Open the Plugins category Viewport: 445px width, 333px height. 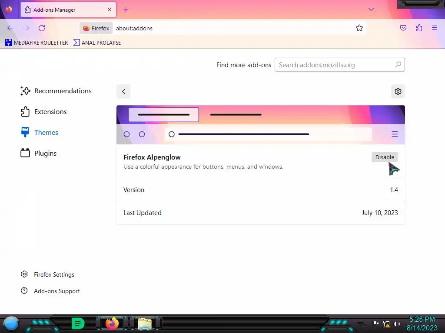39,153
